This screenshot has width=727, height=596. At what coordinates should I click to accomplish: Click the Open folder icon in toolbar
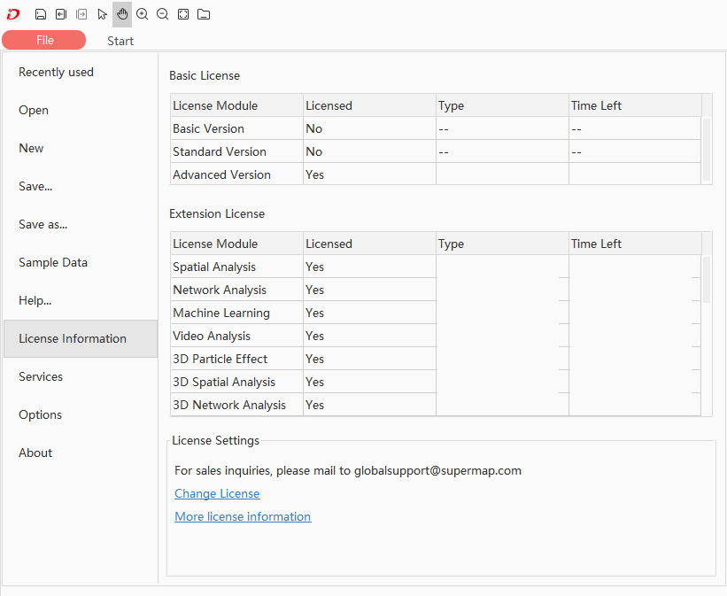pyautogui.click(x=204, y=14)
